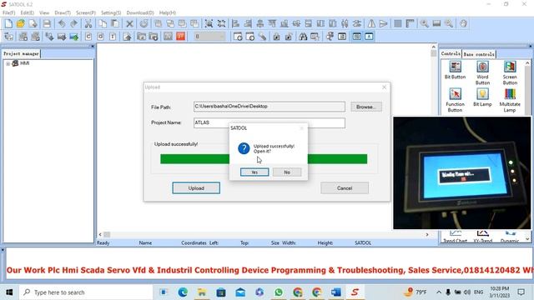Pick Word Button control
534x300 pixels.
pos(482,72)
